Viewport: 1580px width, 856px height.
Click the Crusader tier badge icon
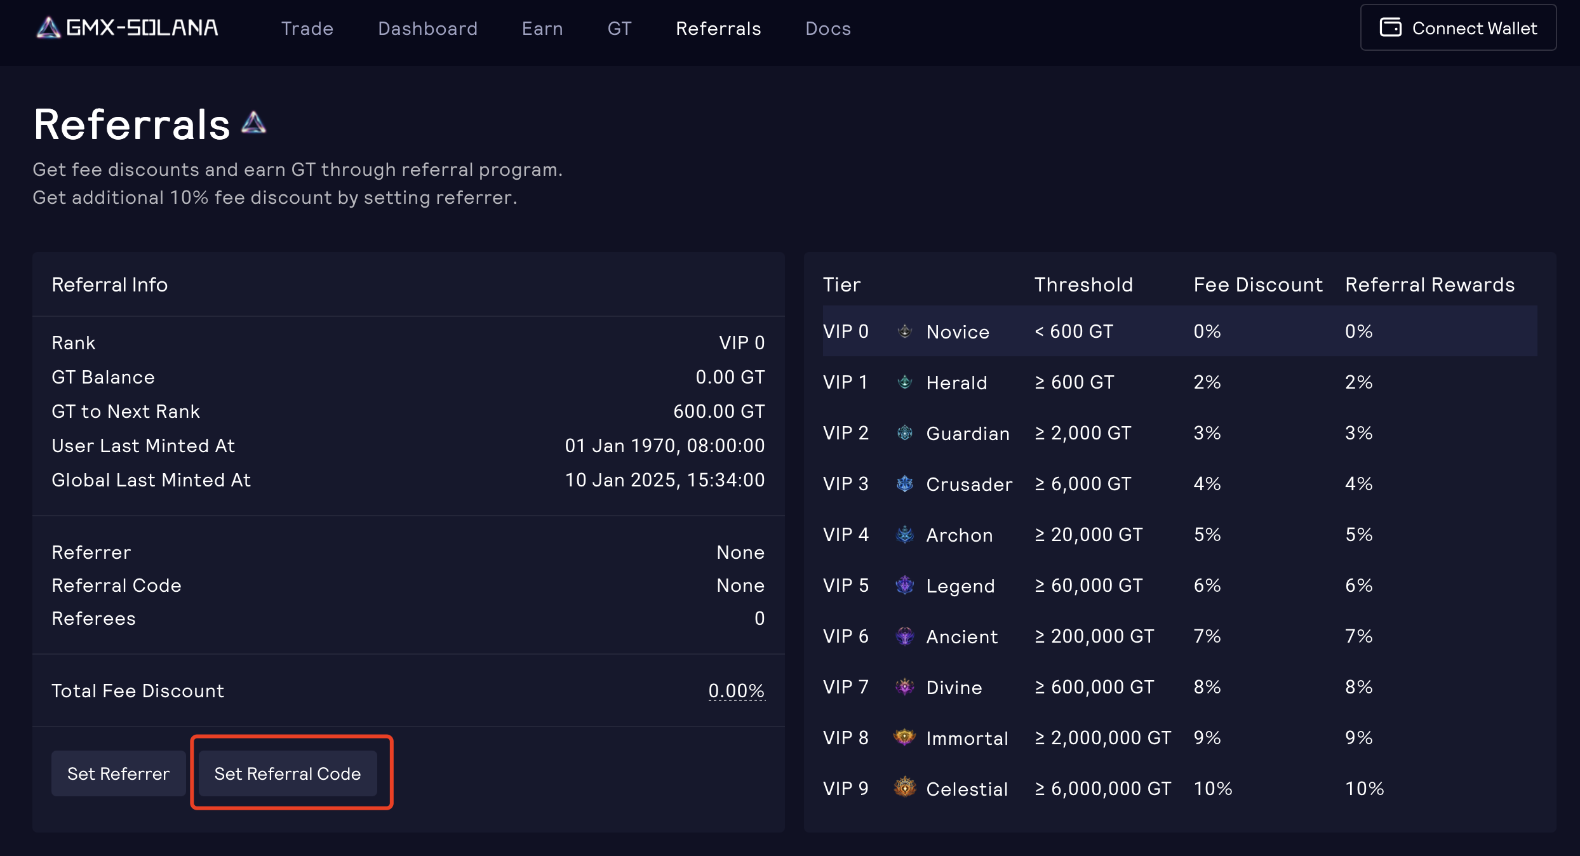pyautogui.click(x=905, y=484)
